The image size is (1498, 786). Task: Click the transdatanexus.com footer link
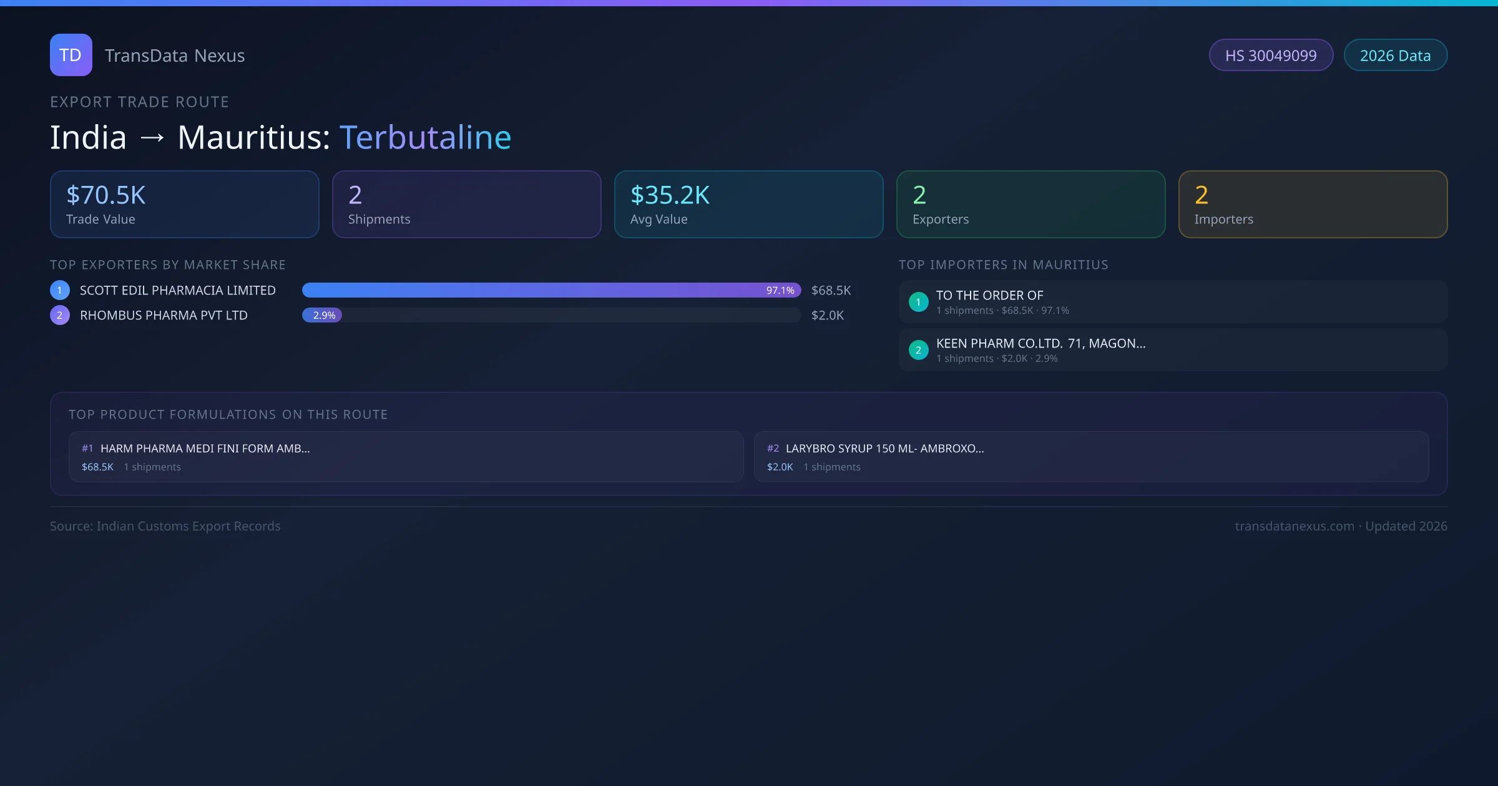coord(1295,526)
